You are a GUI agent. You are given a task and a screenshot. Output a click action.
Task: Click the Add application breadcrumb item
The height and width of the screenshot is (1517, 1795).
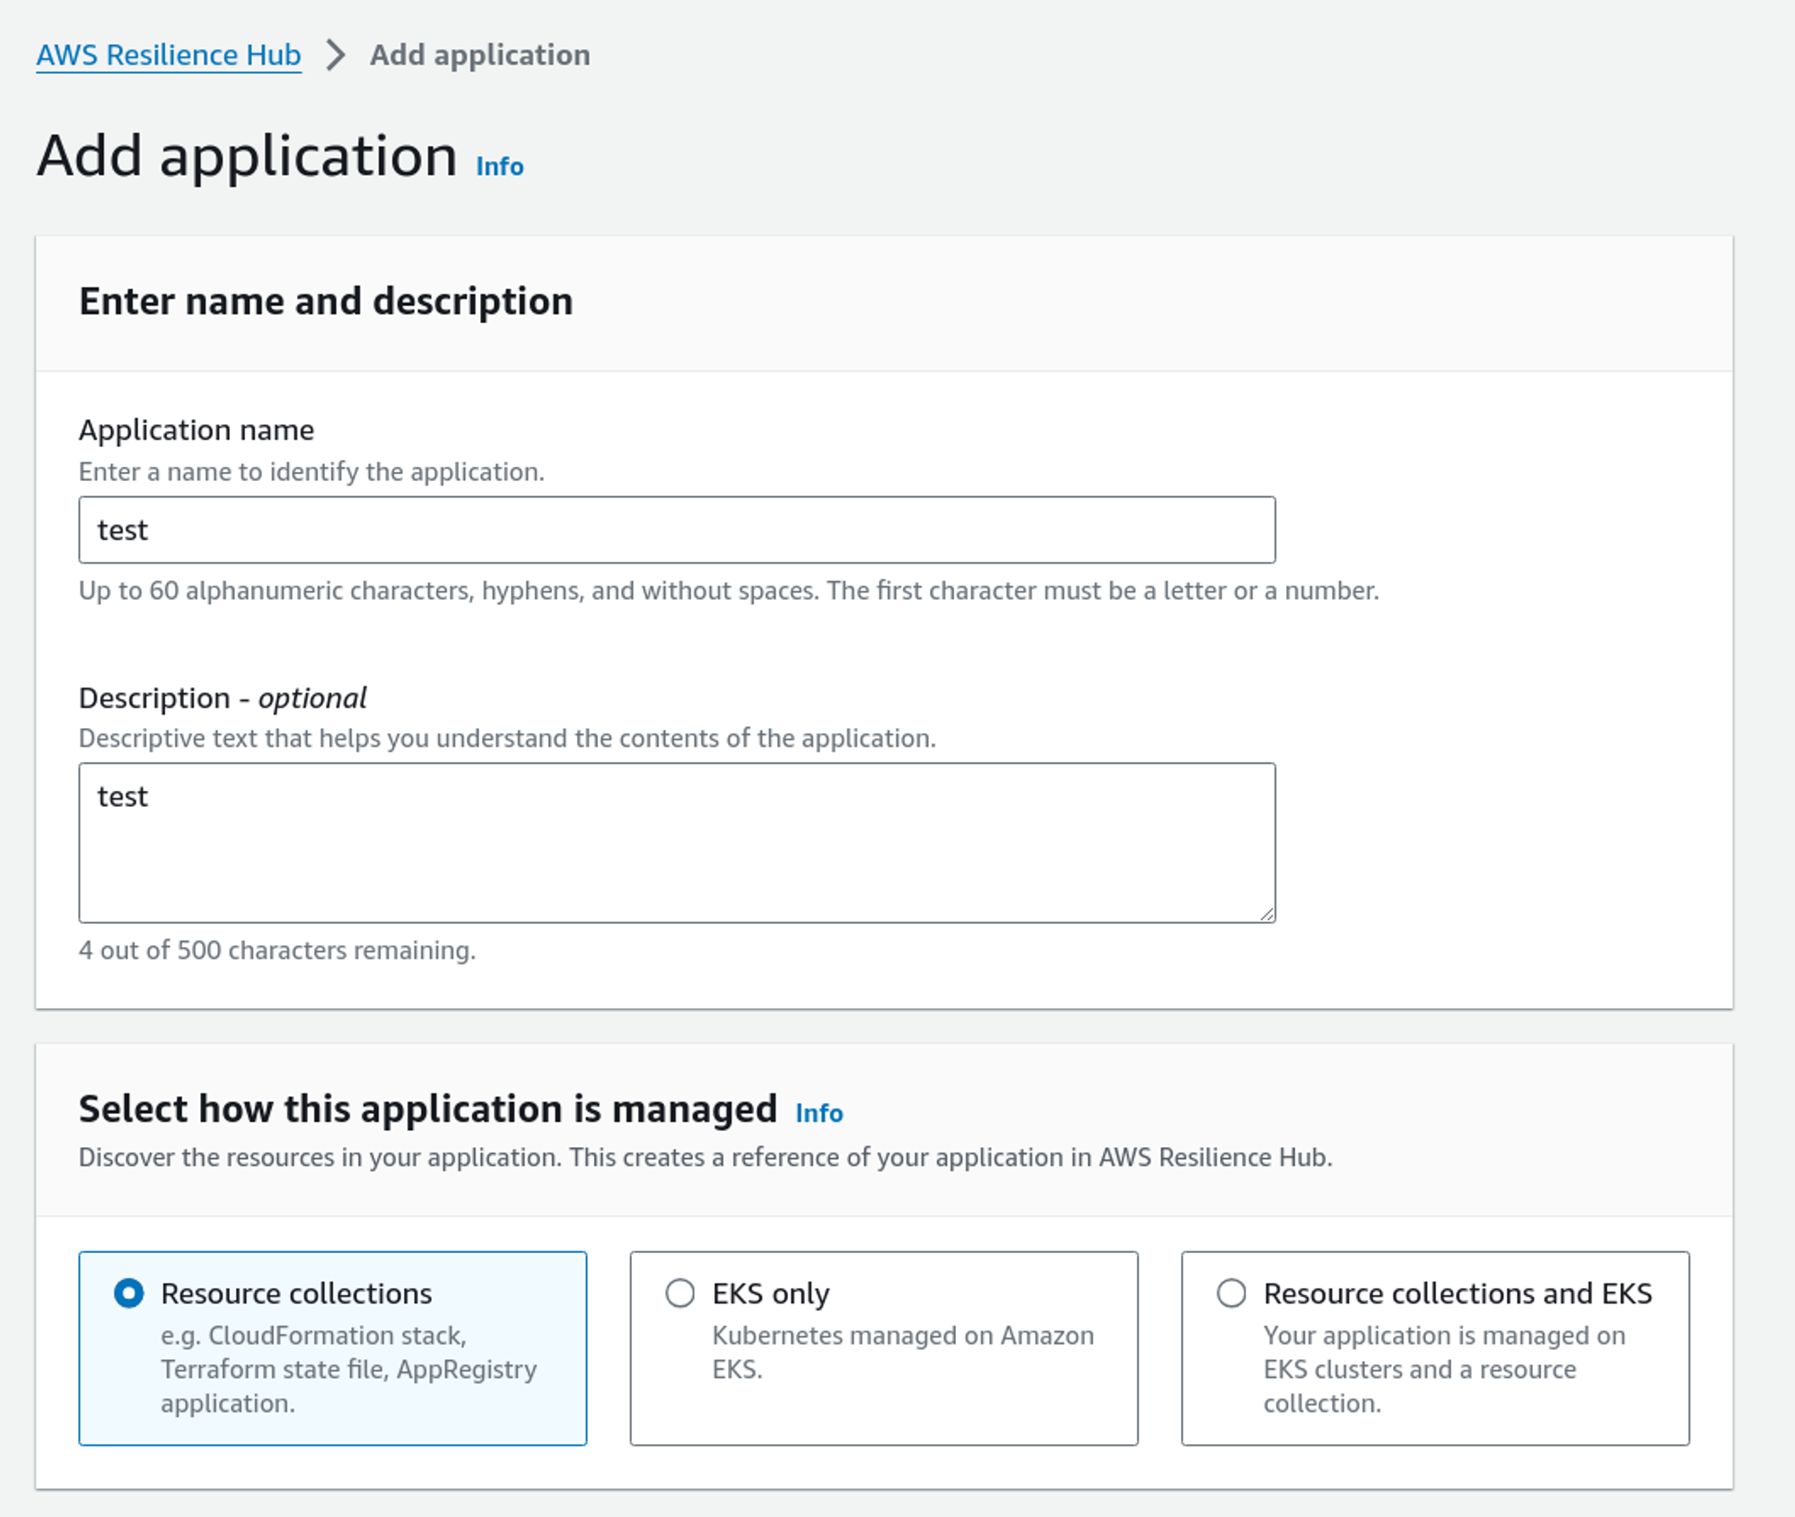(x=479, y=56)
